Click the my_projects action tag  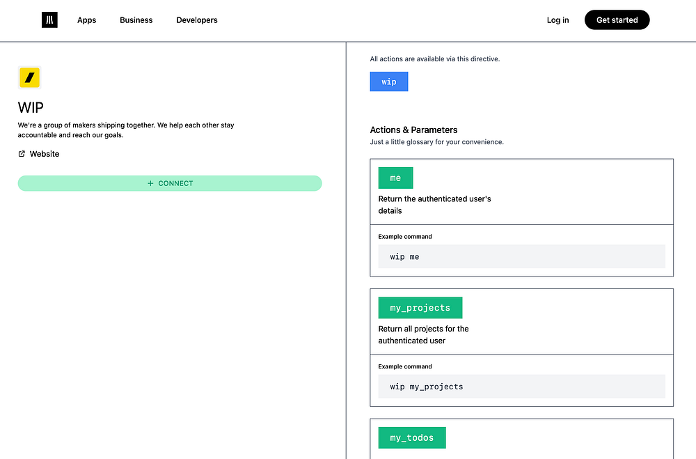tap(420, 307)
